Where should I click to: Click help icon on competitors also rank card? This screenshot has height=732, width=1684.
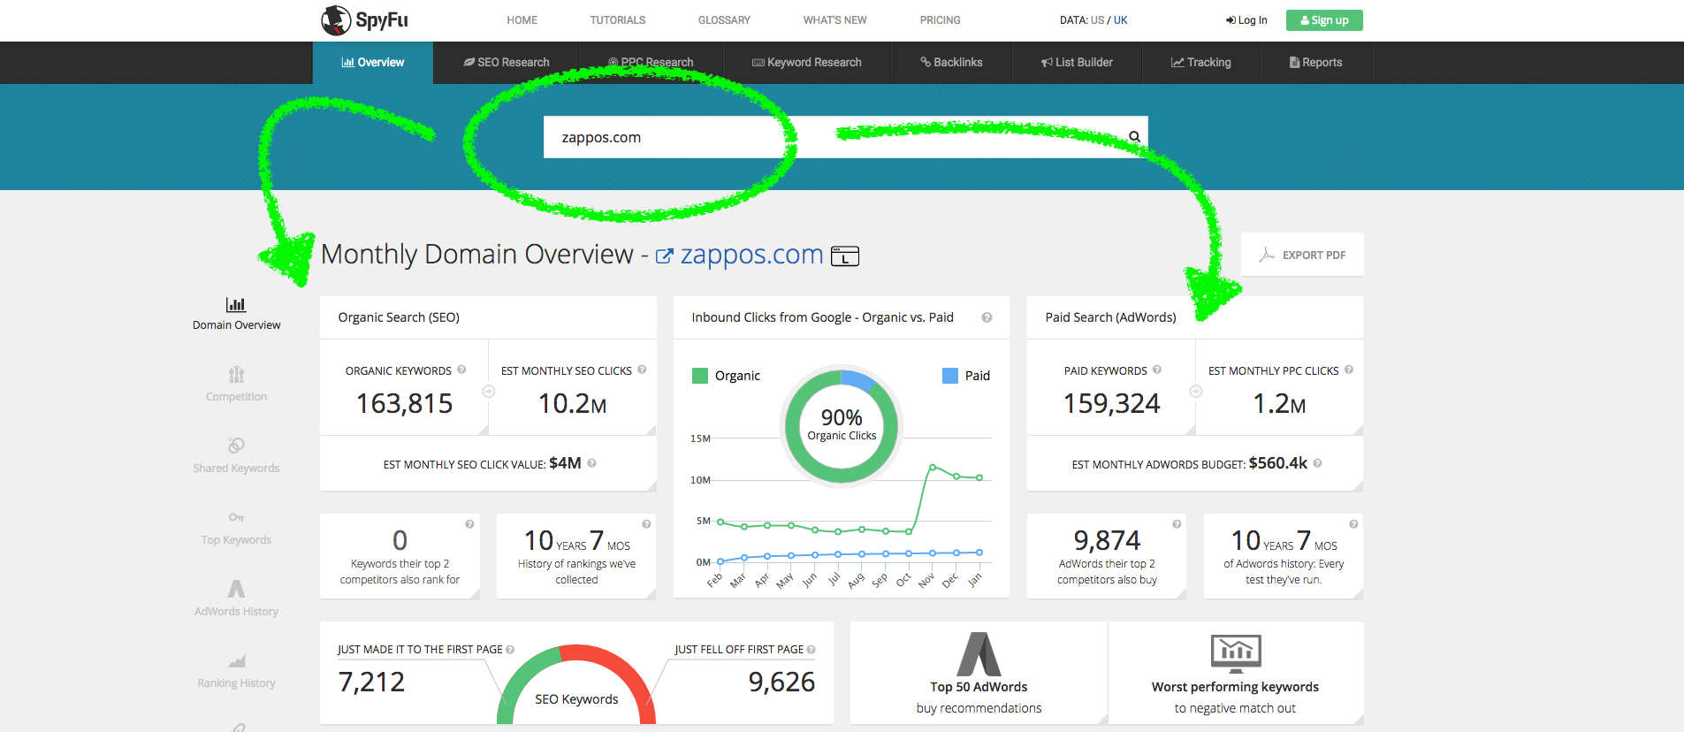pyautogui.click(x=469, y=524)
